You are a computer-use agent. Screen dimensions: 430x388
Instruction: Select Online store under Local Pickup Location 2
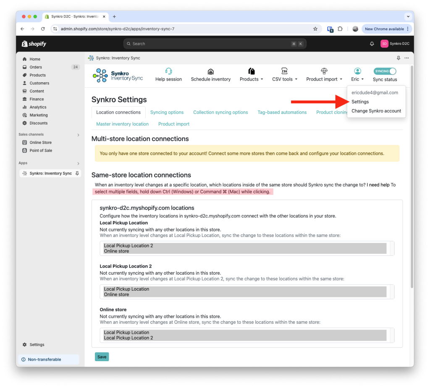(245, 294)
